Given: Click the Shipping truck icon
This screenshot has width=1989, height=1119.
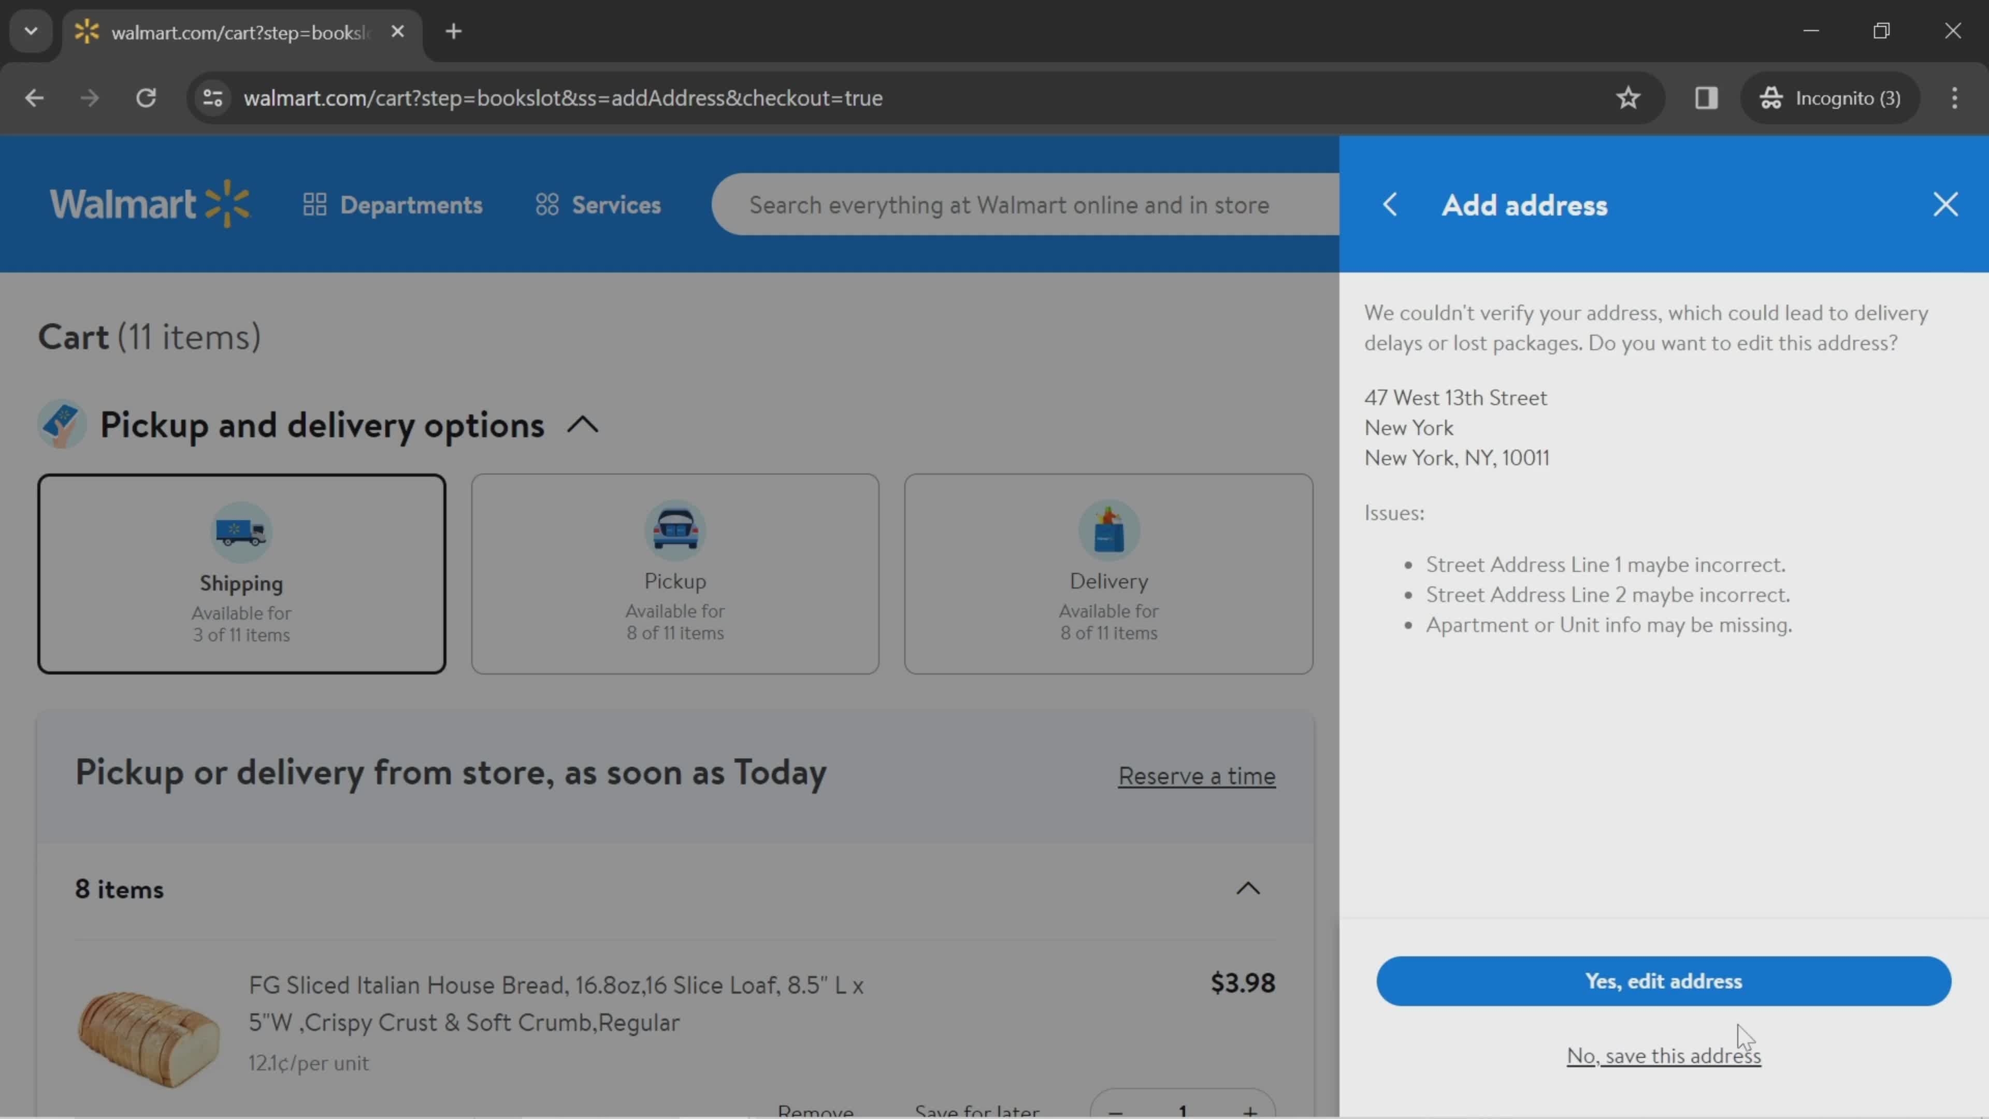Looking at the screenshot, I should pos(241,532).
